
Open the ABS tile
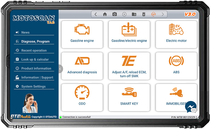tap(176, 66)
